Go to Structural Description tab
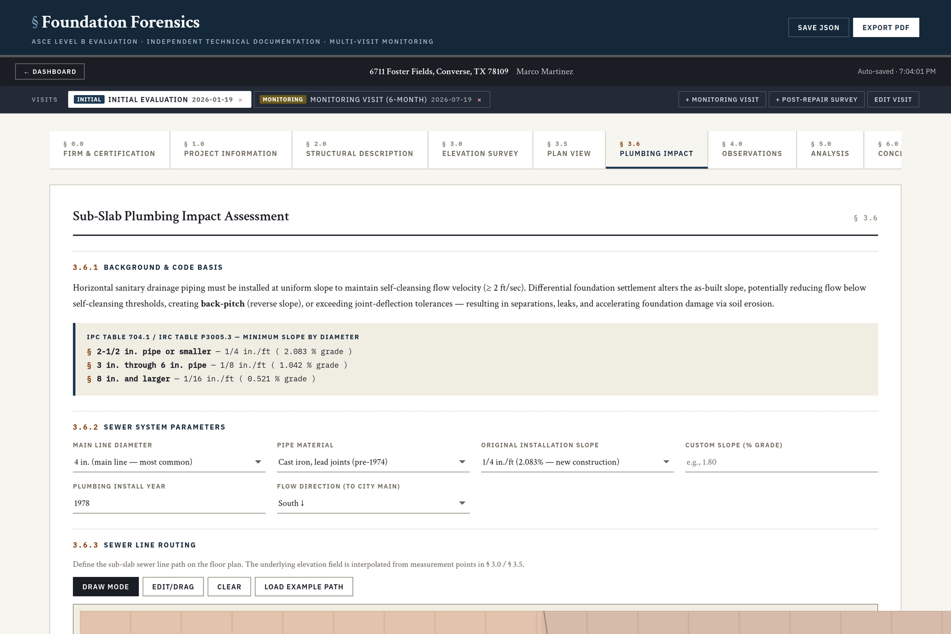This screenshot has height=634, width=951. [x=360, y=150]
